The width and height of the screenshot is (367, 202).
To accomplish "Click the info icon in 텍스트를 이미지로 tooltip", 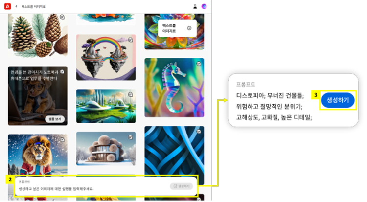I will 189,28.
